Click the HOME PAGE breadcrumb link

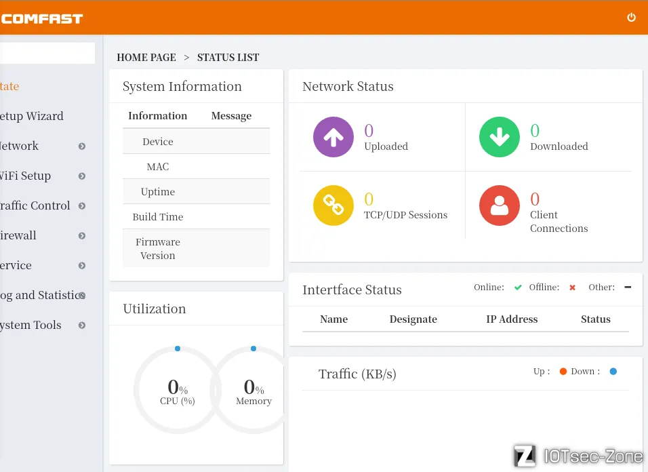[146, 58]
